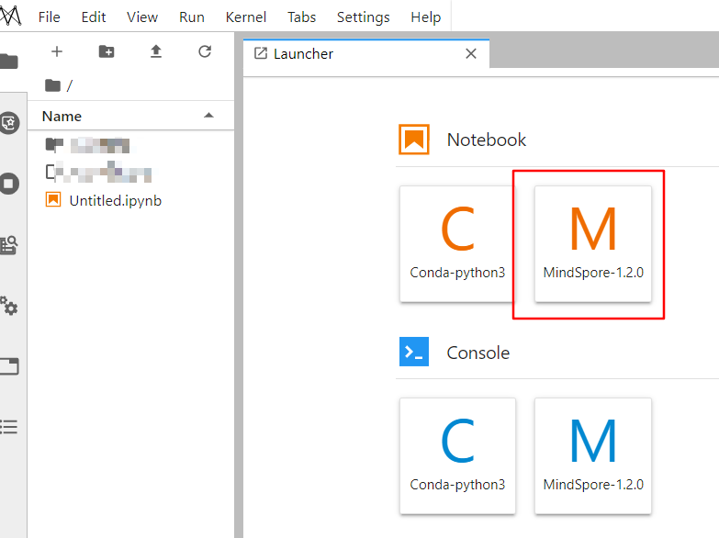Open the Kernel menu
This screenshot has height=538, width=719.
tap(246, 17)
